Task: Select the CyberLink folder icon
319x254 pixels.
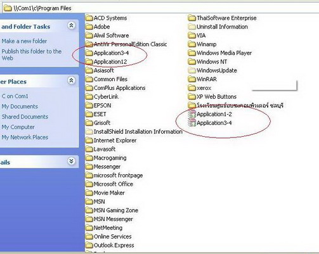Action: [89, 96]
